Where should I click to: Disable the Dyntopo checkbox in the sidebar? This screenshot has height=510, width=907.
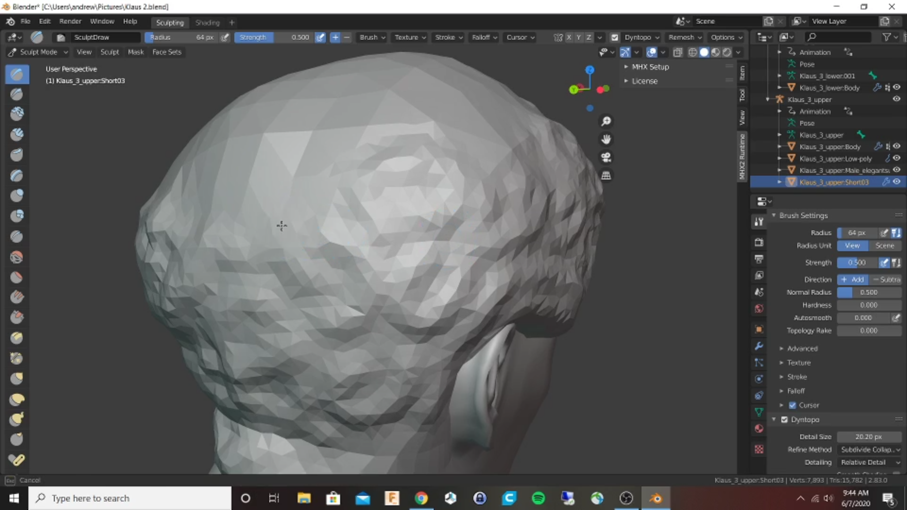click(x=784, y=419)
